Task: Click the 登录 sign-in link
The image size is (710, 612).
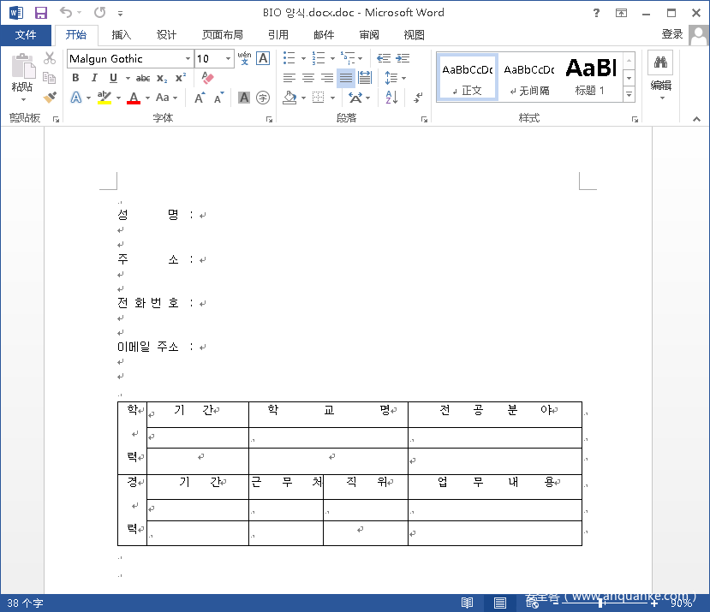Action: [672, 34]
